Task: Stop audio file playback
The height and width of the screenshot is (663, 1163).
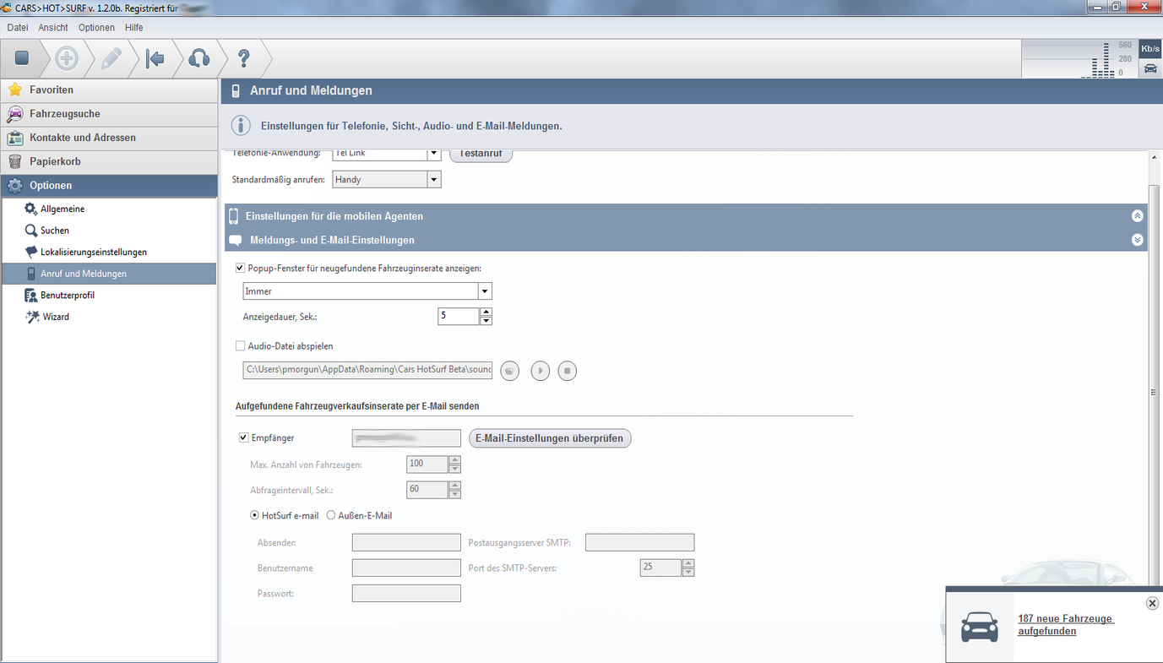Action: coord(568,371)
